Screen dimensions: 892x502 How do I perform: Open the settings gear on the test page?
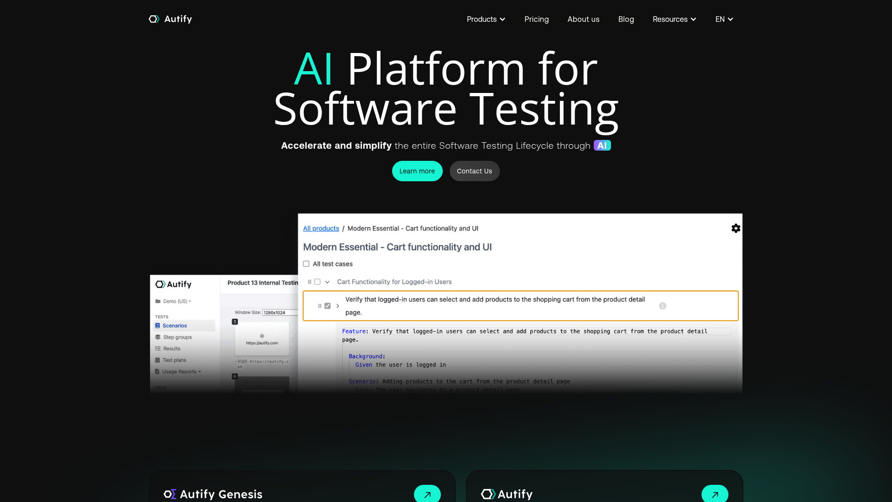click(735, 228)
